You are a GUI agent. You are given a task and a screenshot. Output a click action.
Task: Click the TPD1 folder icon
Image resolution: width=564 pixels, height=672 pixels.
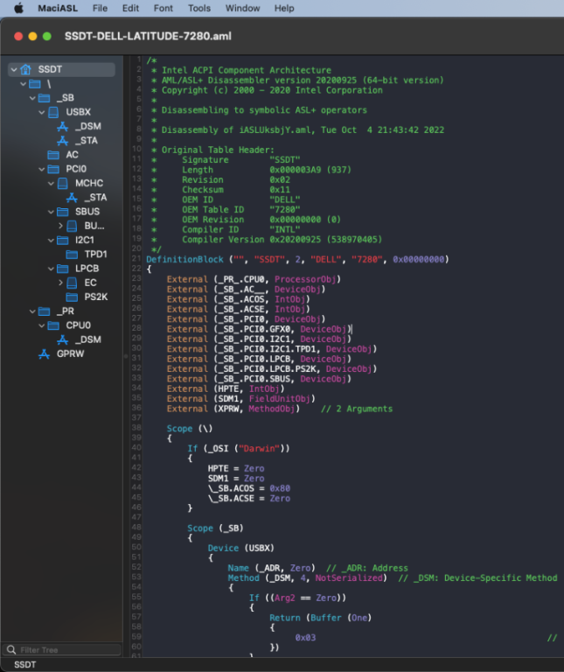click(x=73, y=254)
